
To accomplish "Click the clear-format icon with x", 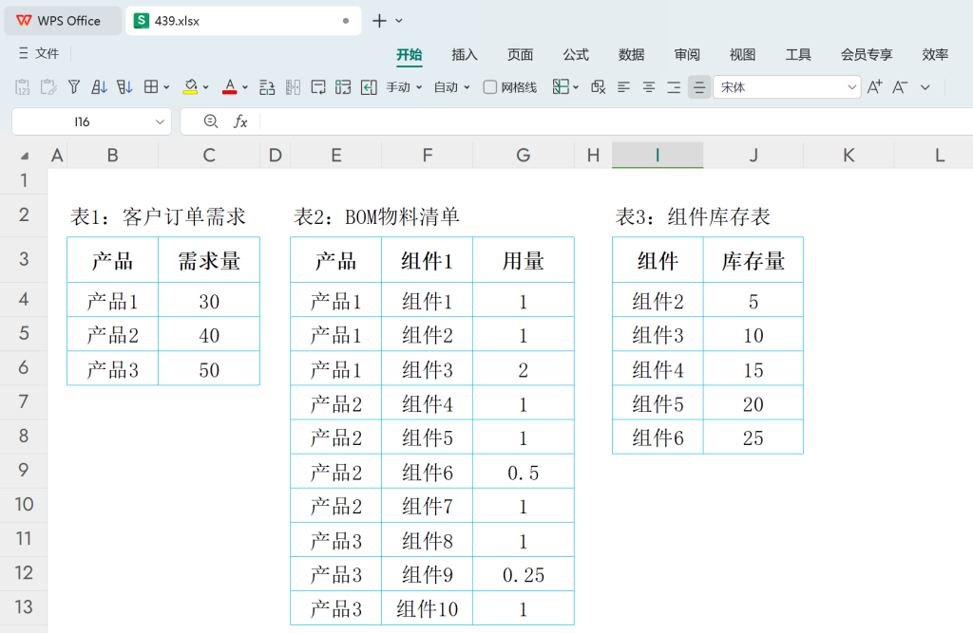I will point(599,87).
